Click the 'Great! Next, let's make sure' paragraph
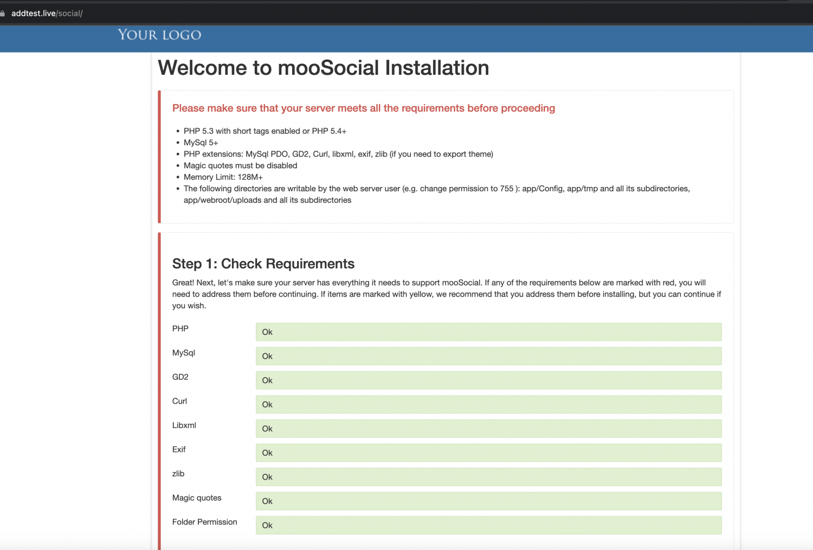This screenshot has width=813, height=550. click(447, 294)
